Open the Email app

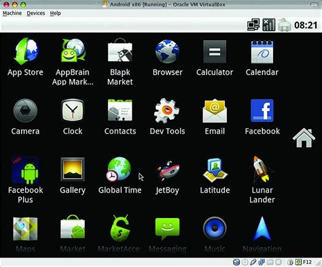215,116
